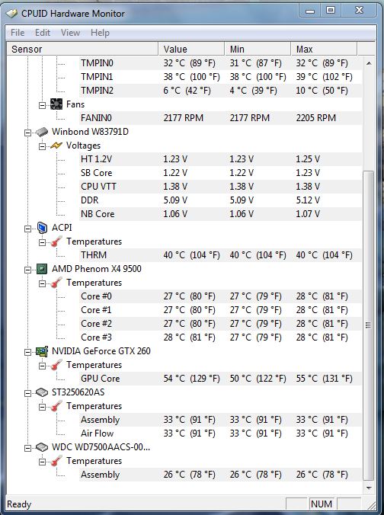Viewport: 384px width, 515px height.
Task: Collapse the Voltages group
Action: point(43,146)
